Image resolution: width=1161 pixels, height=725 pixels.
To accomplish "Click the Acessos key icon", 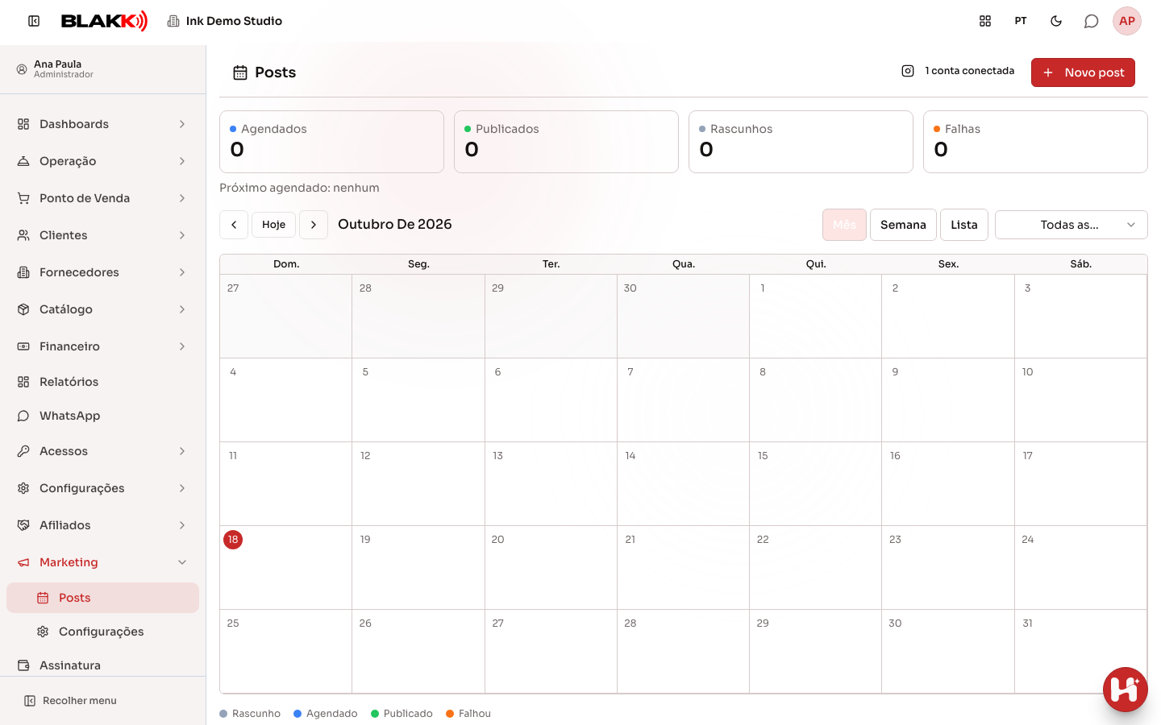I will click(x=23, y=451).
